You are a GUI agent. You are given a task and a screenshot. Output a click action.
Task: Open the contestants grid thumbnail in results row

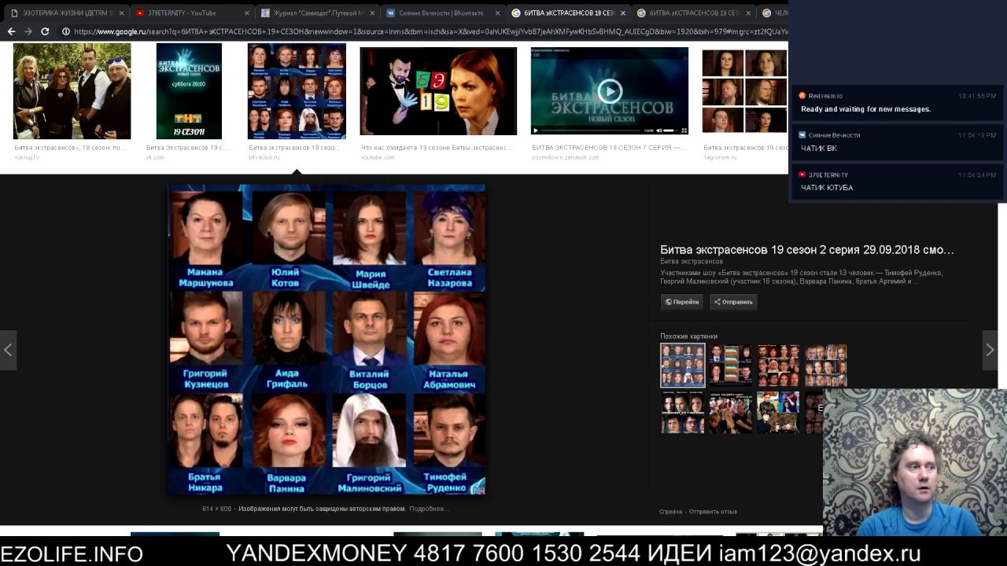pos(297,91)
